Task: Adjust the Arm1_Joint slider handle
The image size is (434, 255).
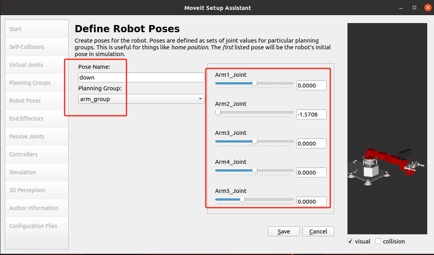Action: click(254, 84)
